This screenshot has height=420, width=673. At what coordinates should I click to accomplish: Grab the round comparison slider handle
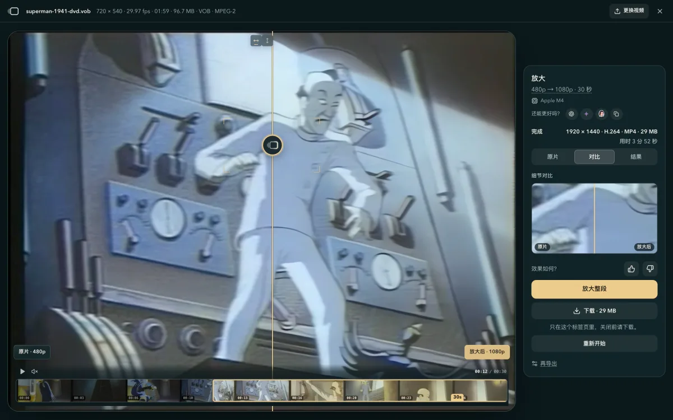tap(273, 145)
